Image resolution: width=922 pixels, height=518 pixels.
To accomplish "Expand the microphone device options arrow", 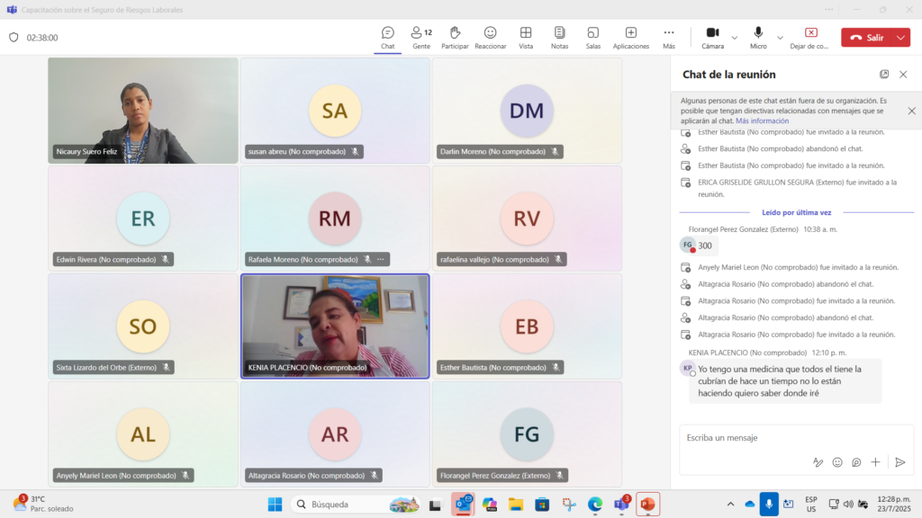I will [780, 38].
